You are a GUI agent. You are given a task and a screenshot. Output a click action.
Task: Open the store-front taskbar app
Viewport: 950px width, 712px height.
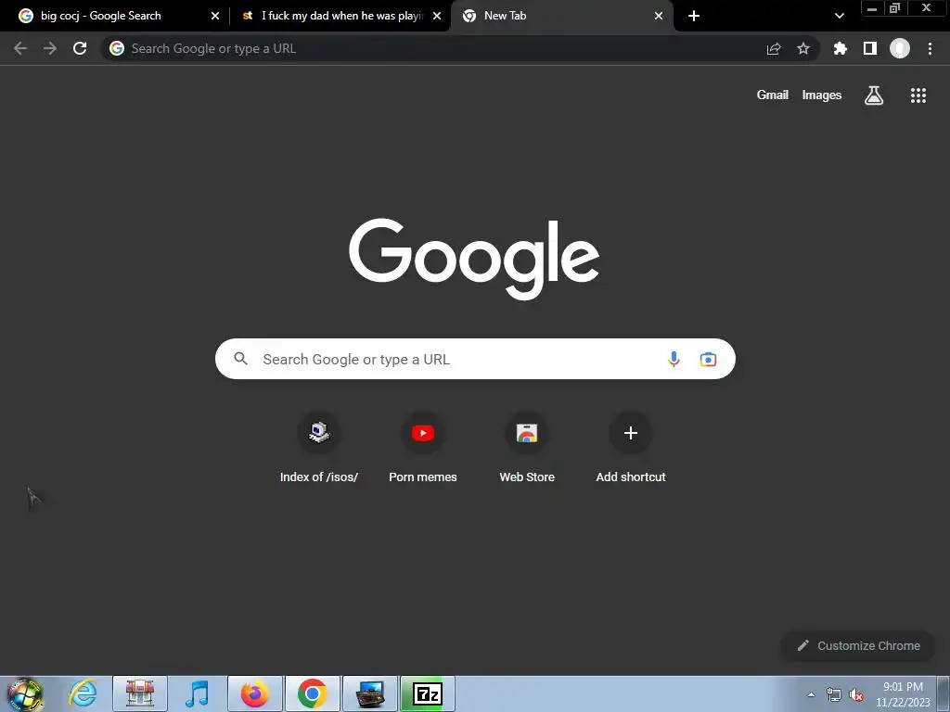pyautogui.click(x=140, y=693)
